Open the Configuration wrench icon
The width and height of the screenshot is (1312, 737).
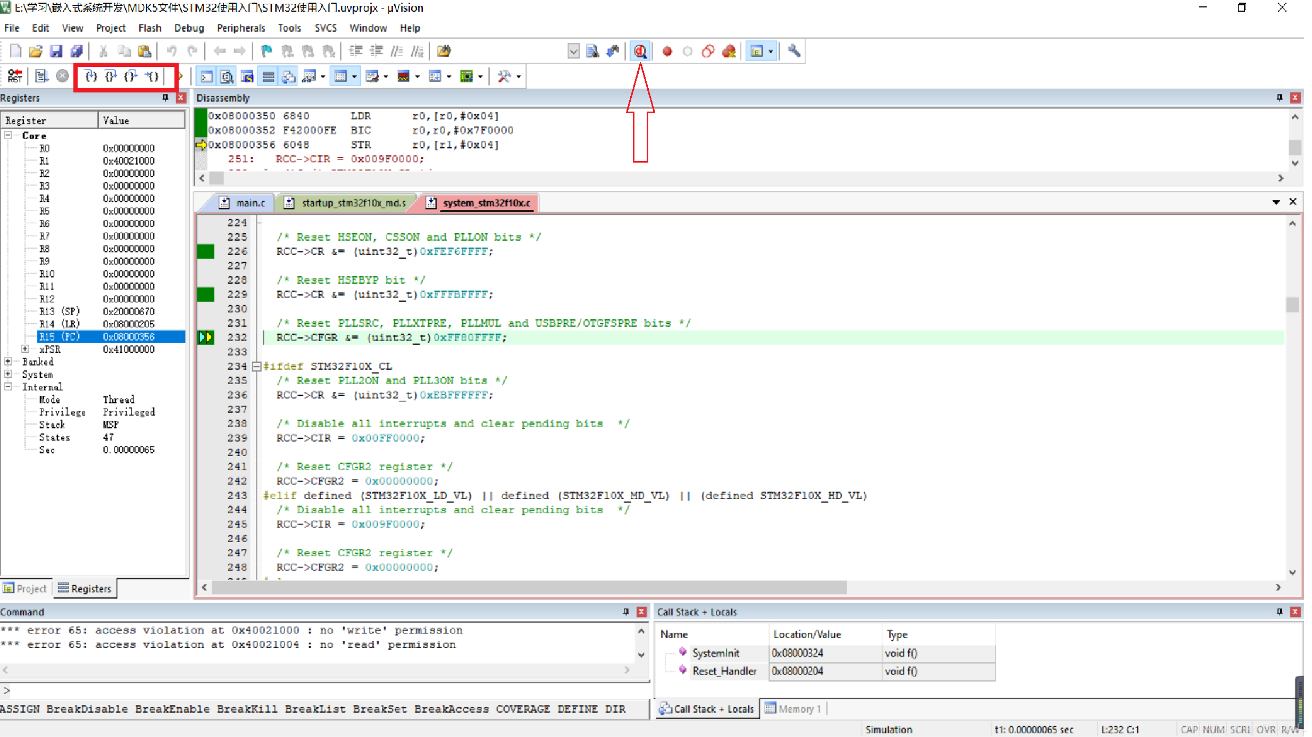793,51
